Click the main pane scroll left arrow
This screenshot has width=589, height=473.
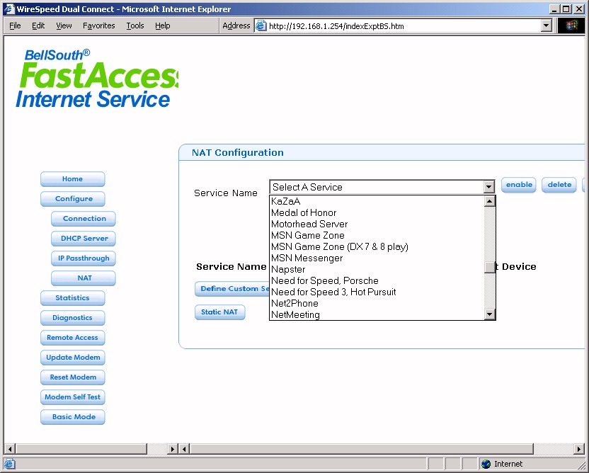point(185,449)
